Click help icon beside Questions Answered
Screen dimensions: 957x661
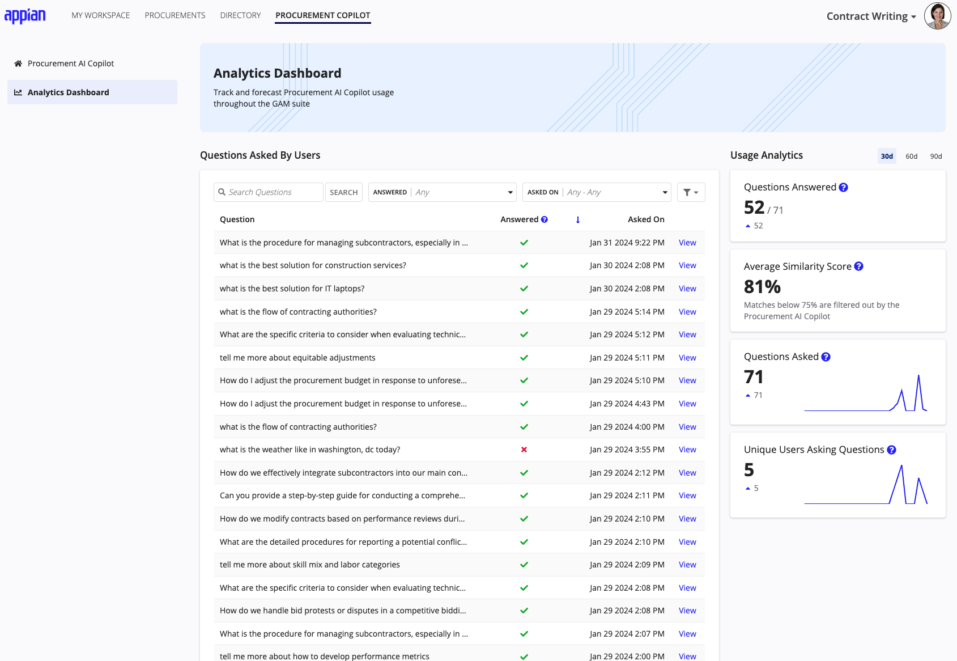pyautogui.click(x=844, y=187)
